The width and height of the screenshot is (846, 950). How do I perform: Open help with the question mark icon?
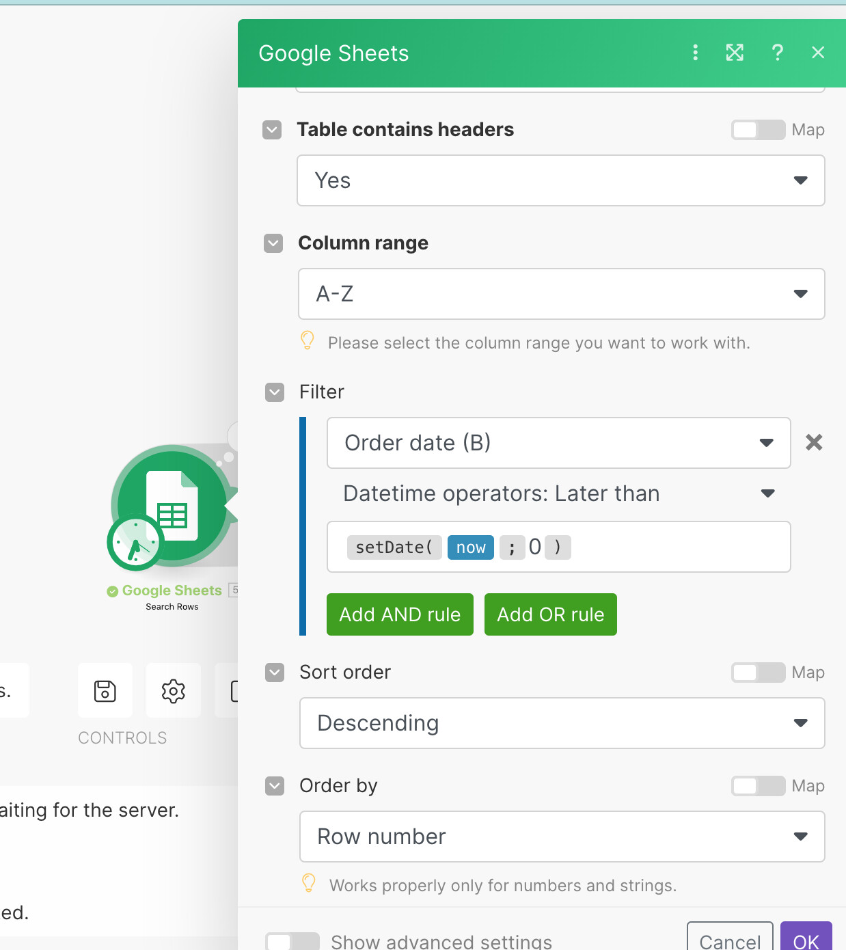pos(777,53)
